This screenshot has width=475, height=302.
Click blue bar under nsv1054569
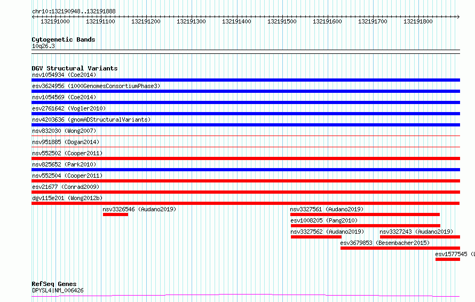246,102
